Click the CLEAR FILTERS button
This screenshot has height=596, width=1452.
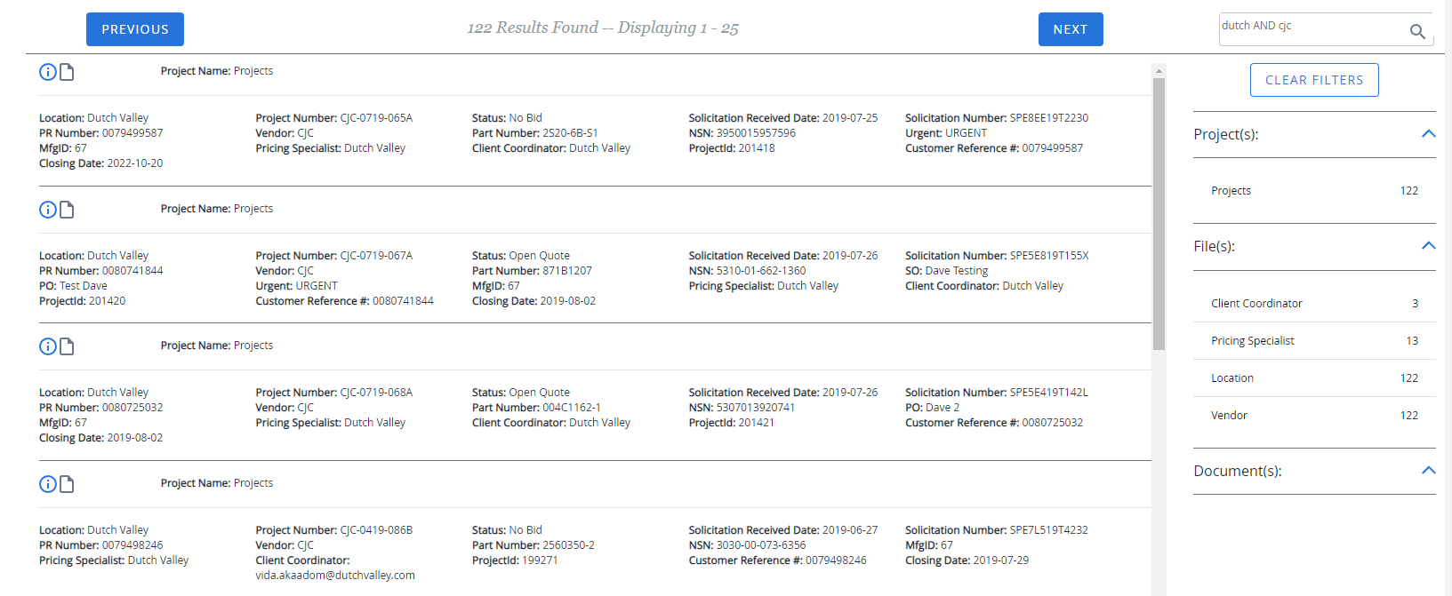coord(1313,80)
